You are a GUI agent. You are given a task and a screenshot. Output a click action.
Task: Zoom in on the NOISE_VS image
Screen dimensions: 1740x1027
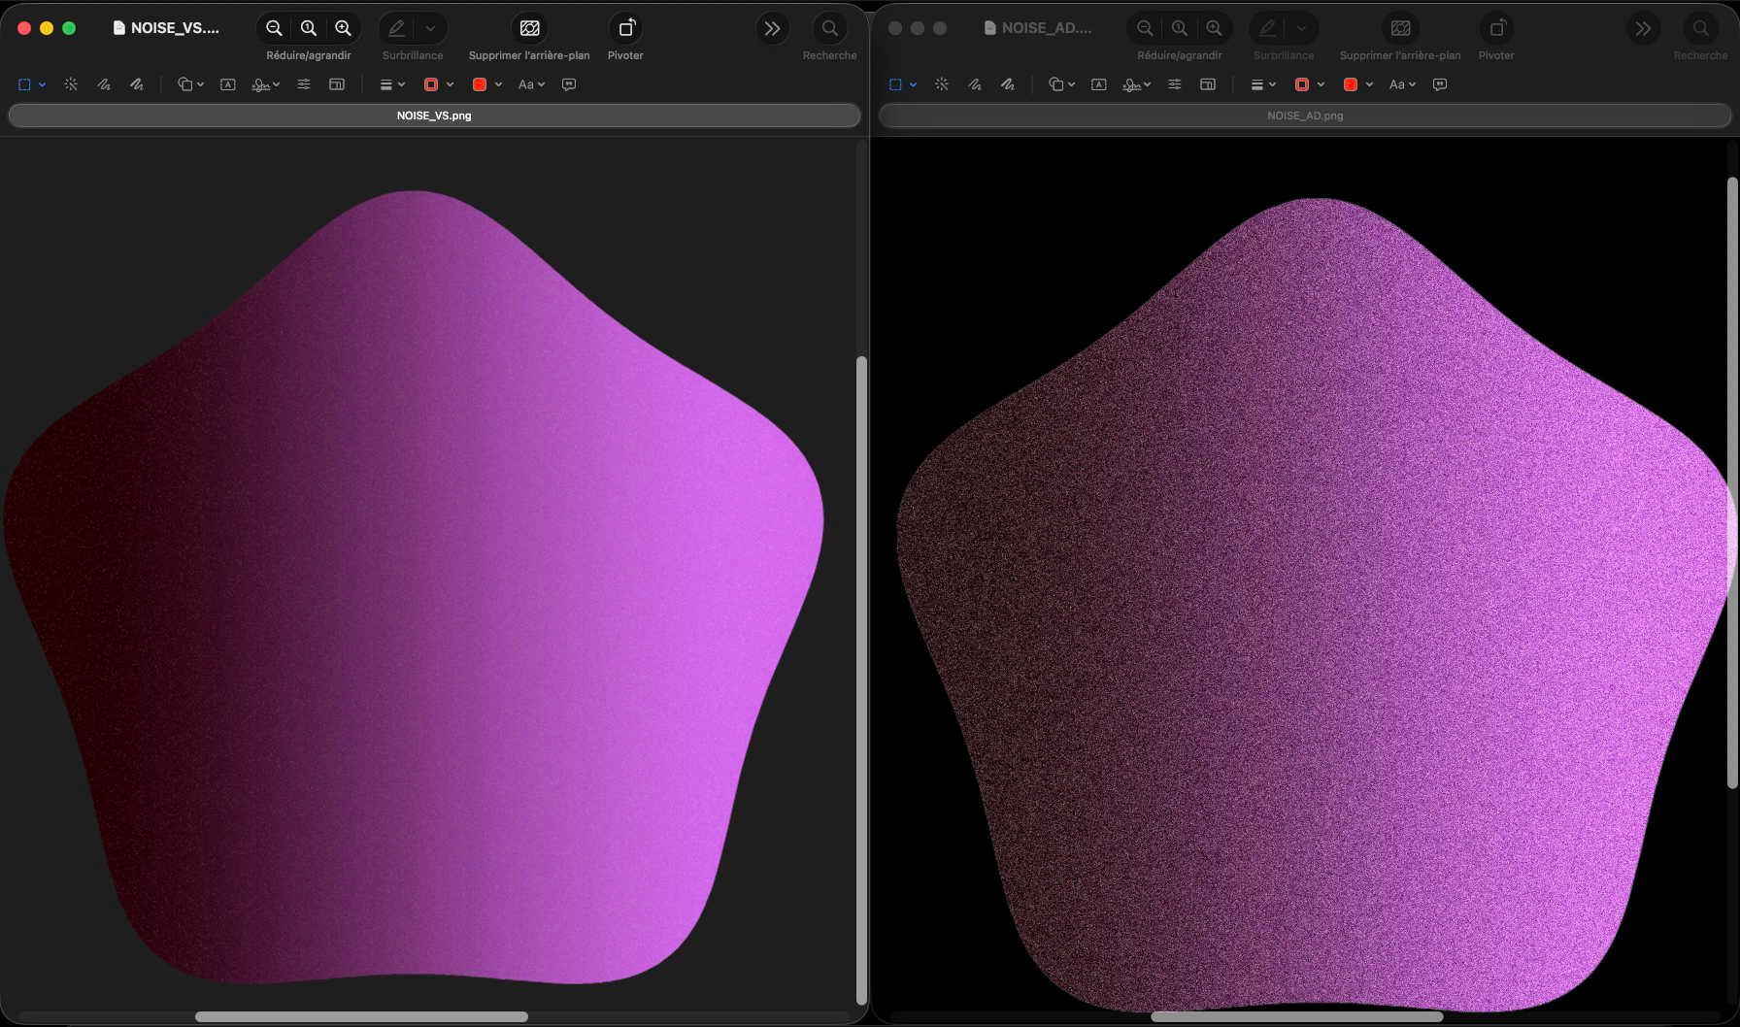click(x=343, y=28)
